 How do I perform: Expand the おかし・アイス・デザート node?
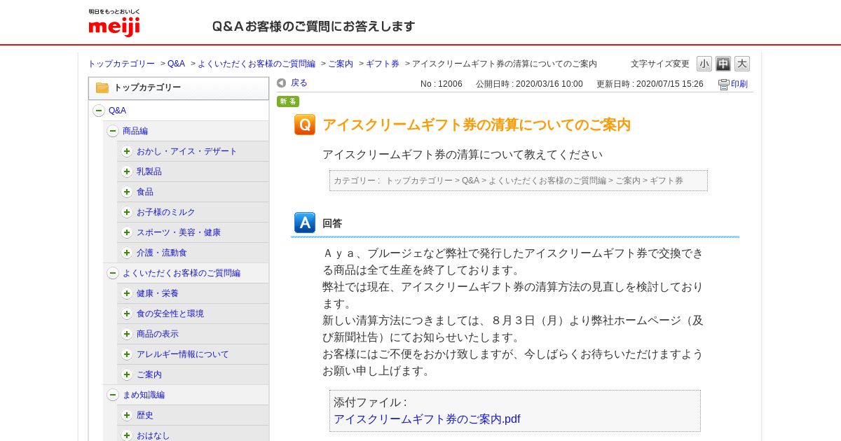pos(127,151)
